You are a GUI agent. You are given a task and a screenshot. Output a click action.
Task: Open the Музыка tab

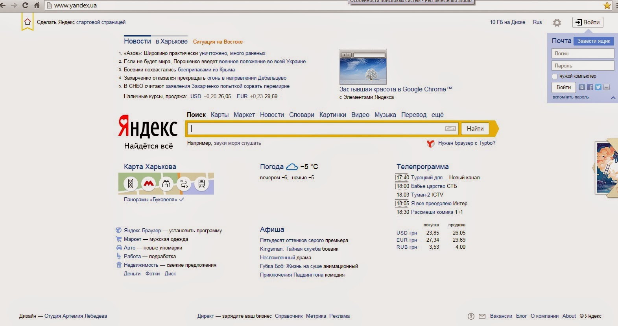(385, 115)
